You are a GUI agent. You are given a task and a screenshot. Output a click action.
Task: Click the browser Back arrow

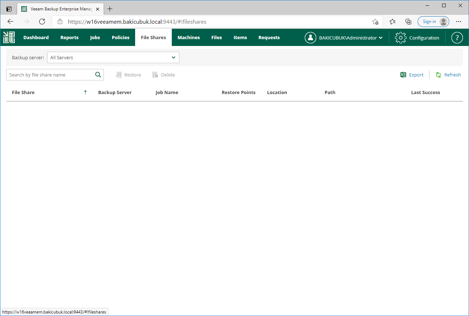tap(10, 22)
